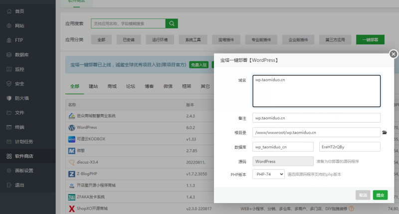Click database password field EreHT2rQBy
Viewport: 399px width, 214px height.
click(350, 147)
